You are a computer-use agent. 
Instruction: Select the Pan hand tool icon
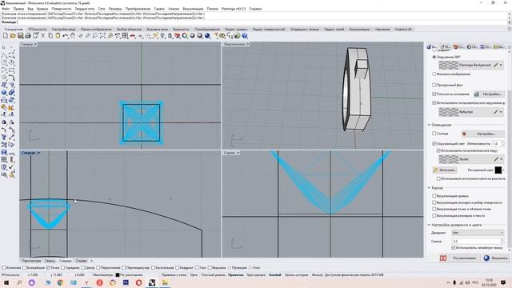click(73, 36)
